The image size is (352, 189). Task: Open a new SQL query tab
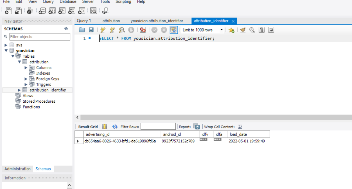pyautogui.click(x=8, y=11)
